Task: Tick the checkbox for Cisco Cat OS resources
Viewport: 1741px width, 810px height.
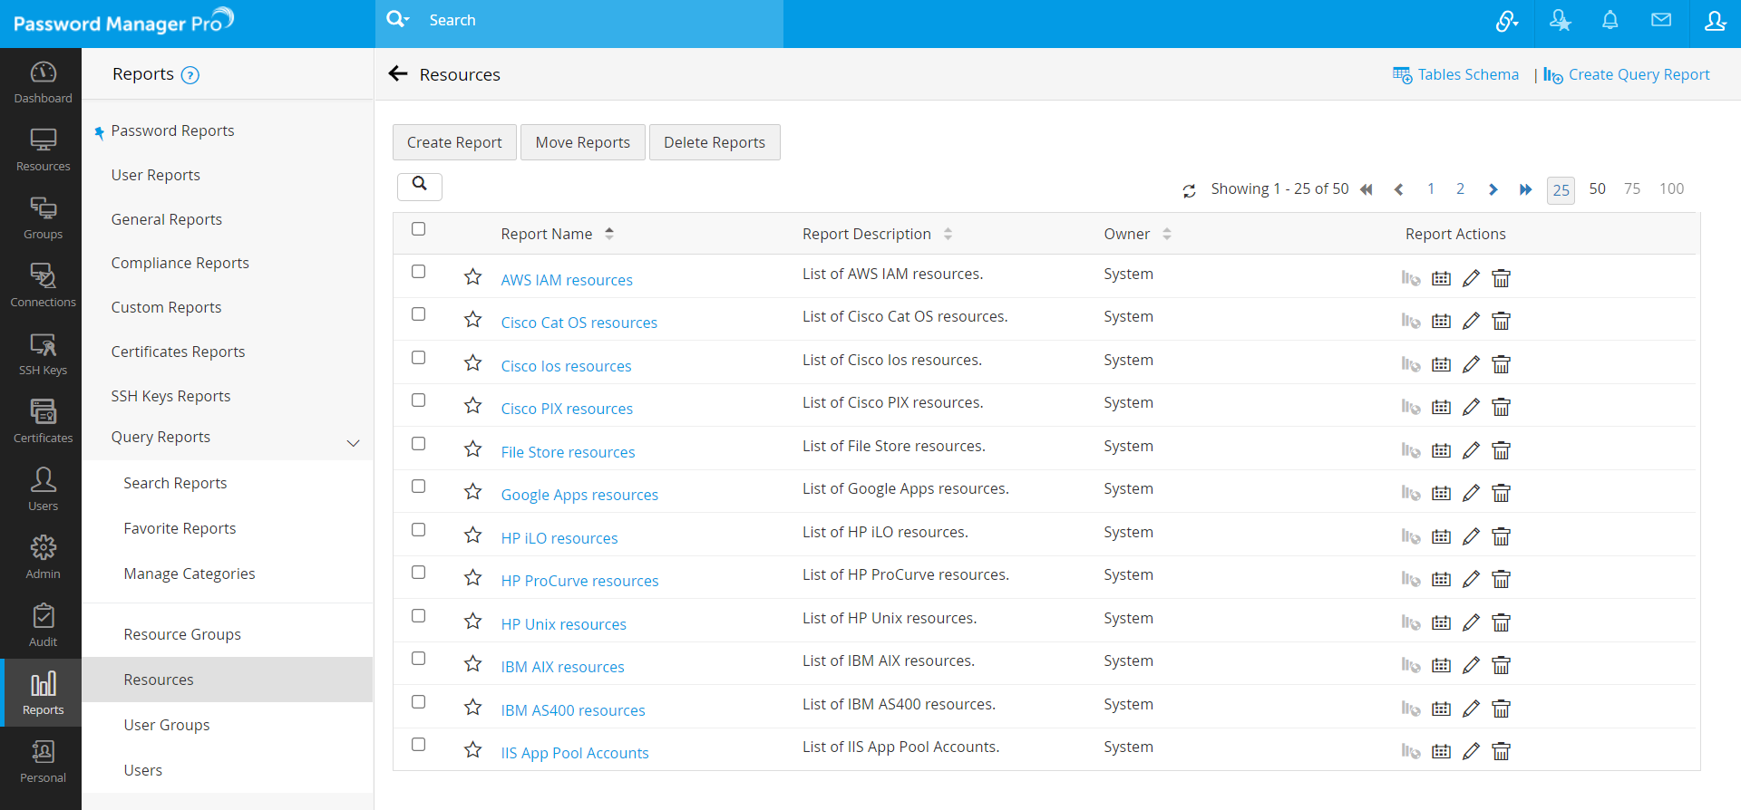Action: coord(418,314)
